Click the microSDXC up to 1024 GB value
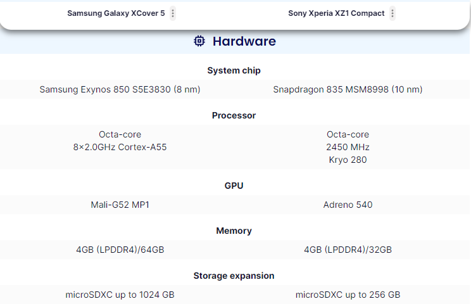The height and width of the screenshot is (306, 471). [x=120, y=295]
